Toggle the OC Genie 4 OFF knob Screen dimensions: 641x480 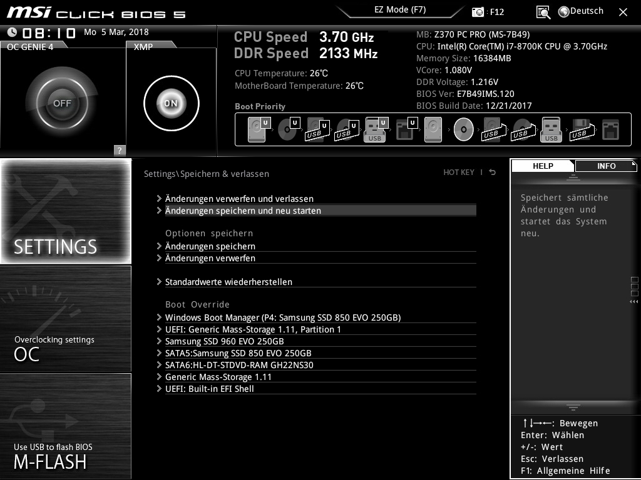[x=62, y=103]
